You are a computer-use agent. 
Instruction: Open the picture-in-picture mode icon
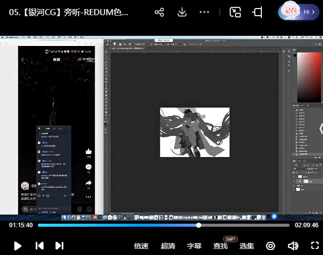[x=235, y=12]
